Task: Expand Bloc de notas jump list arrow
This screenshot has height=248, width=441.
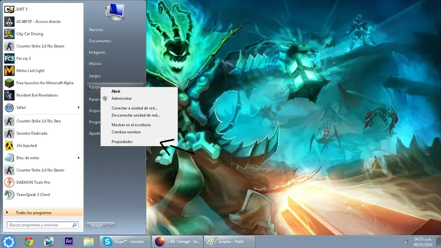Action: coord(79,158)
